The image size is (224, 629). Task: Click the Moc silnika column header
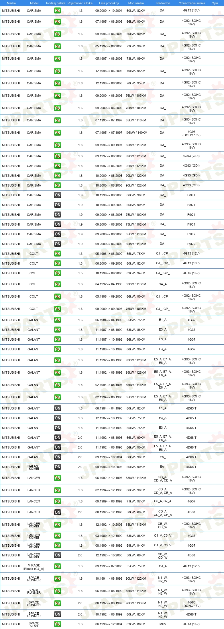point(136,3)
